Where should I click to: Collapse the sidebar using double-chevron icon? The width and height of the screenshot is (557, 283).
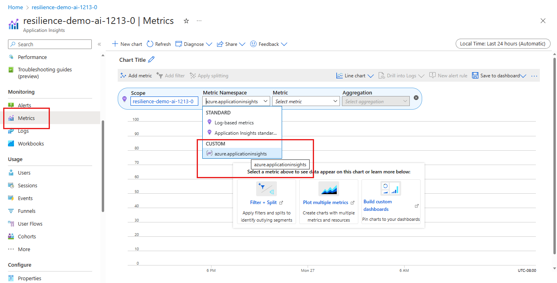point(99,44)
